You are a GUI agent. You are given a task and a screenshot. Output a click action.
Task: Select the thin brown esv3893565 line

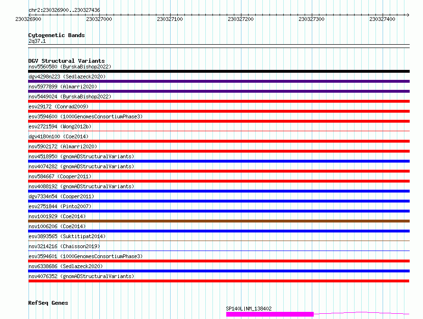219,241
